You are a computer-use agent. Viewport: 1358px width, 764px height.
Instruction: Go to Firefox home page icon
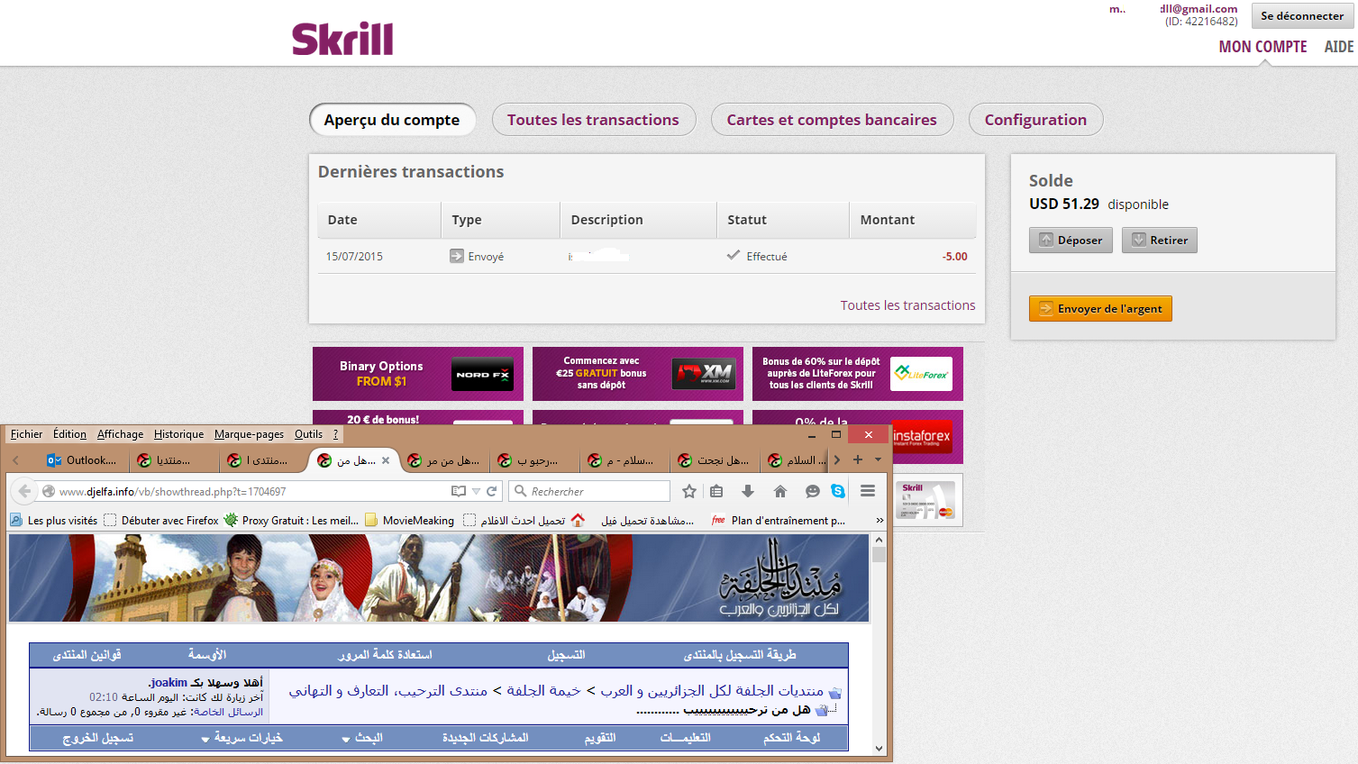point(780,491)
